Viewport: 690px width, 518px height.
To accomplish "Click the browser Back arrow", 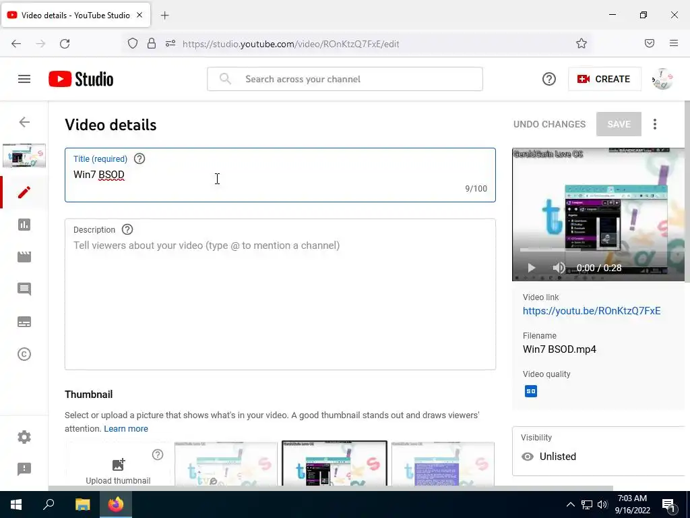I will [16, 44].
